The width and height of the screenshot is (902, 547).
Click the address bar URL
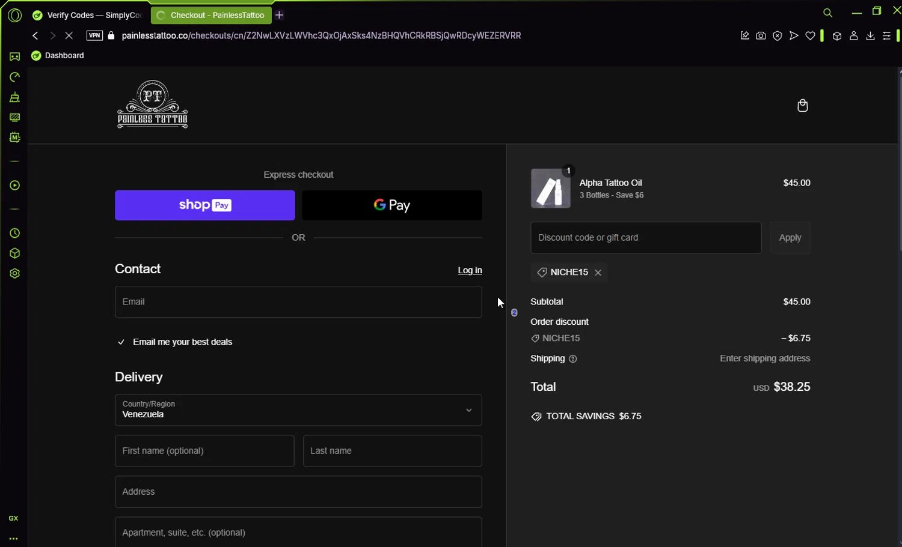[321, 35]
